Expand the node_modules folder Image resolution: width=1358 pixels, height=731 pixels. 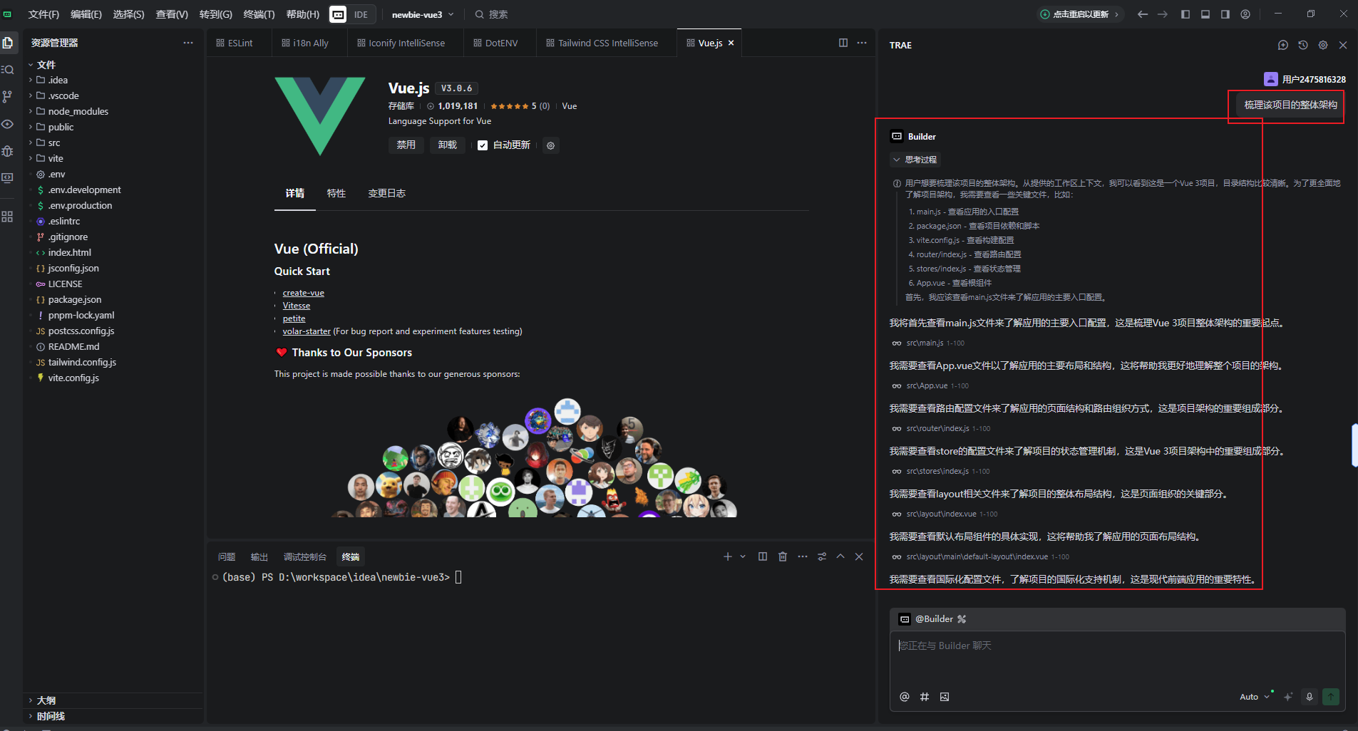pyautogui.click(x=78, y=111)
